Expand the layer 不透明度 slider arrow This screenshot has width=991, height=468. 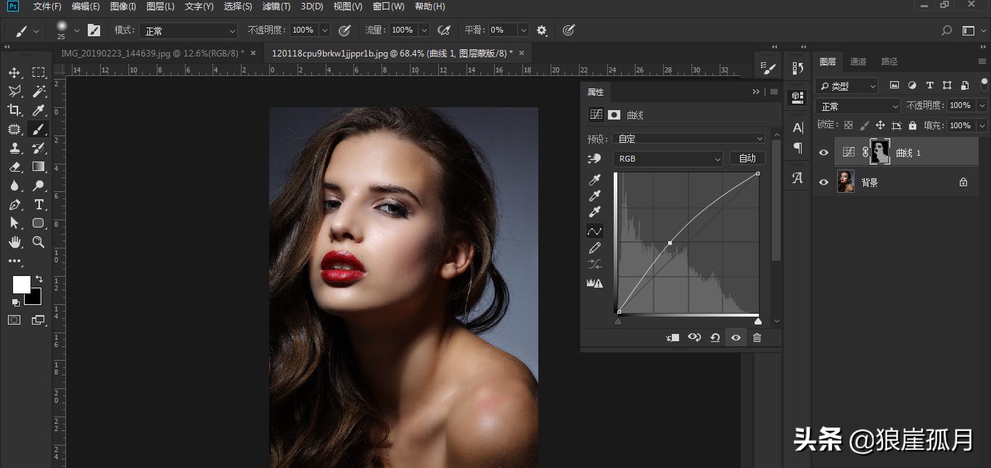(x=982, y=106)
